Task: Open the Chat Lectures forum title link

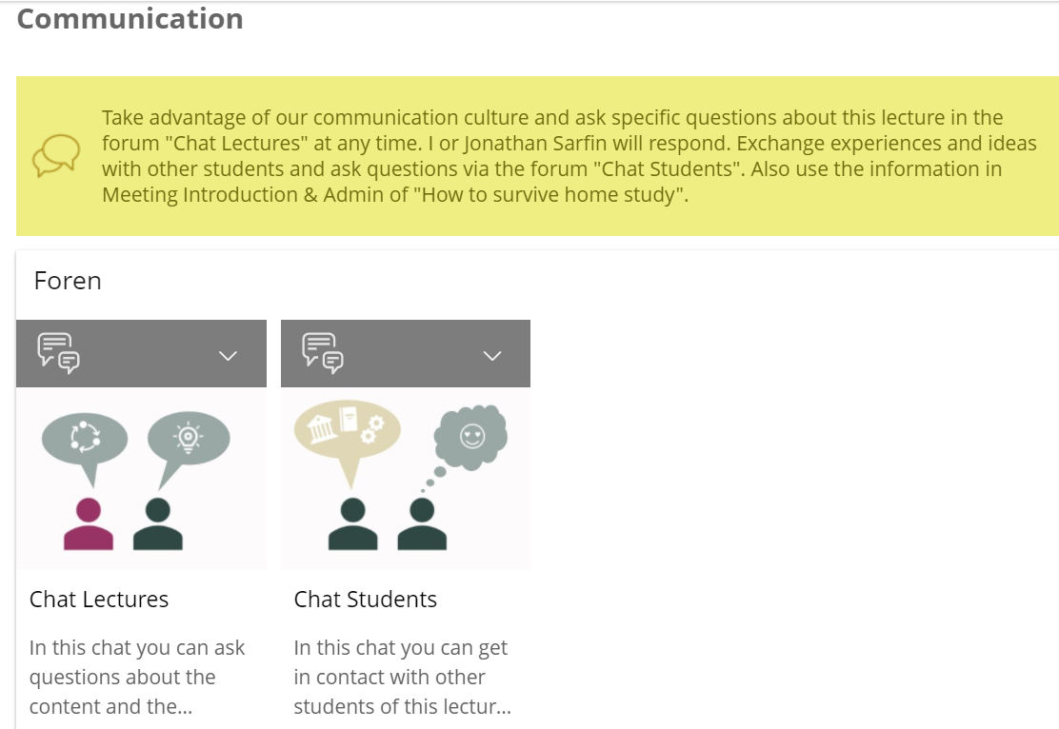Action: pos(99,600)
